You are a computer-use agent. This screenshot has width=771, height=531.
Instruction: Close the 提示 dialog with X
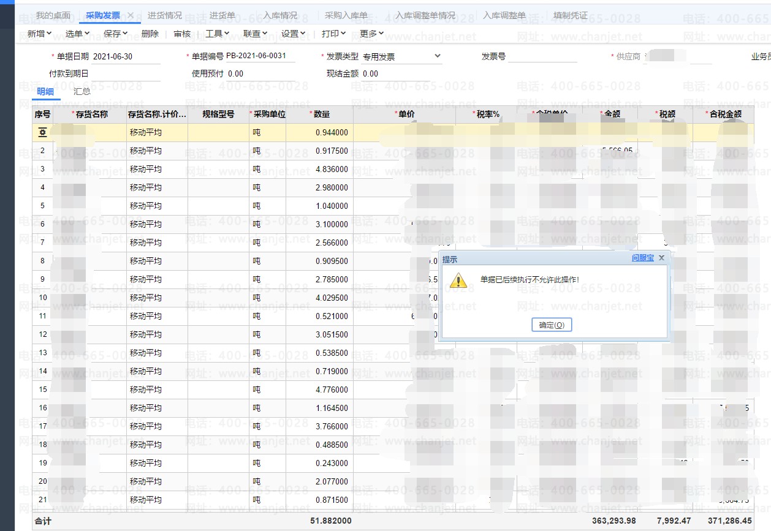click(x=661, y=258)
